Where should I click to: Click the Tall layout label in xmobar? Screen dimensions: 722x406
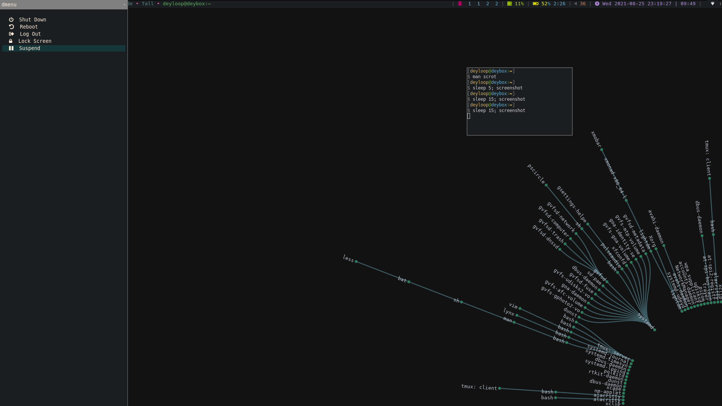click(148, 4)
